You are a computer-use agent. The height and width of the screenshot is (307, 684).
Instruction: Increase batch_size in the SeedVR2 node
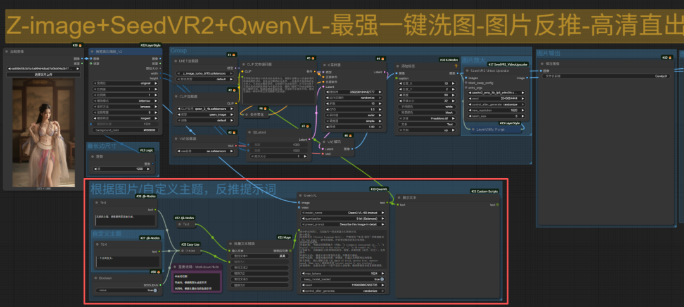(x=522, y=116)
